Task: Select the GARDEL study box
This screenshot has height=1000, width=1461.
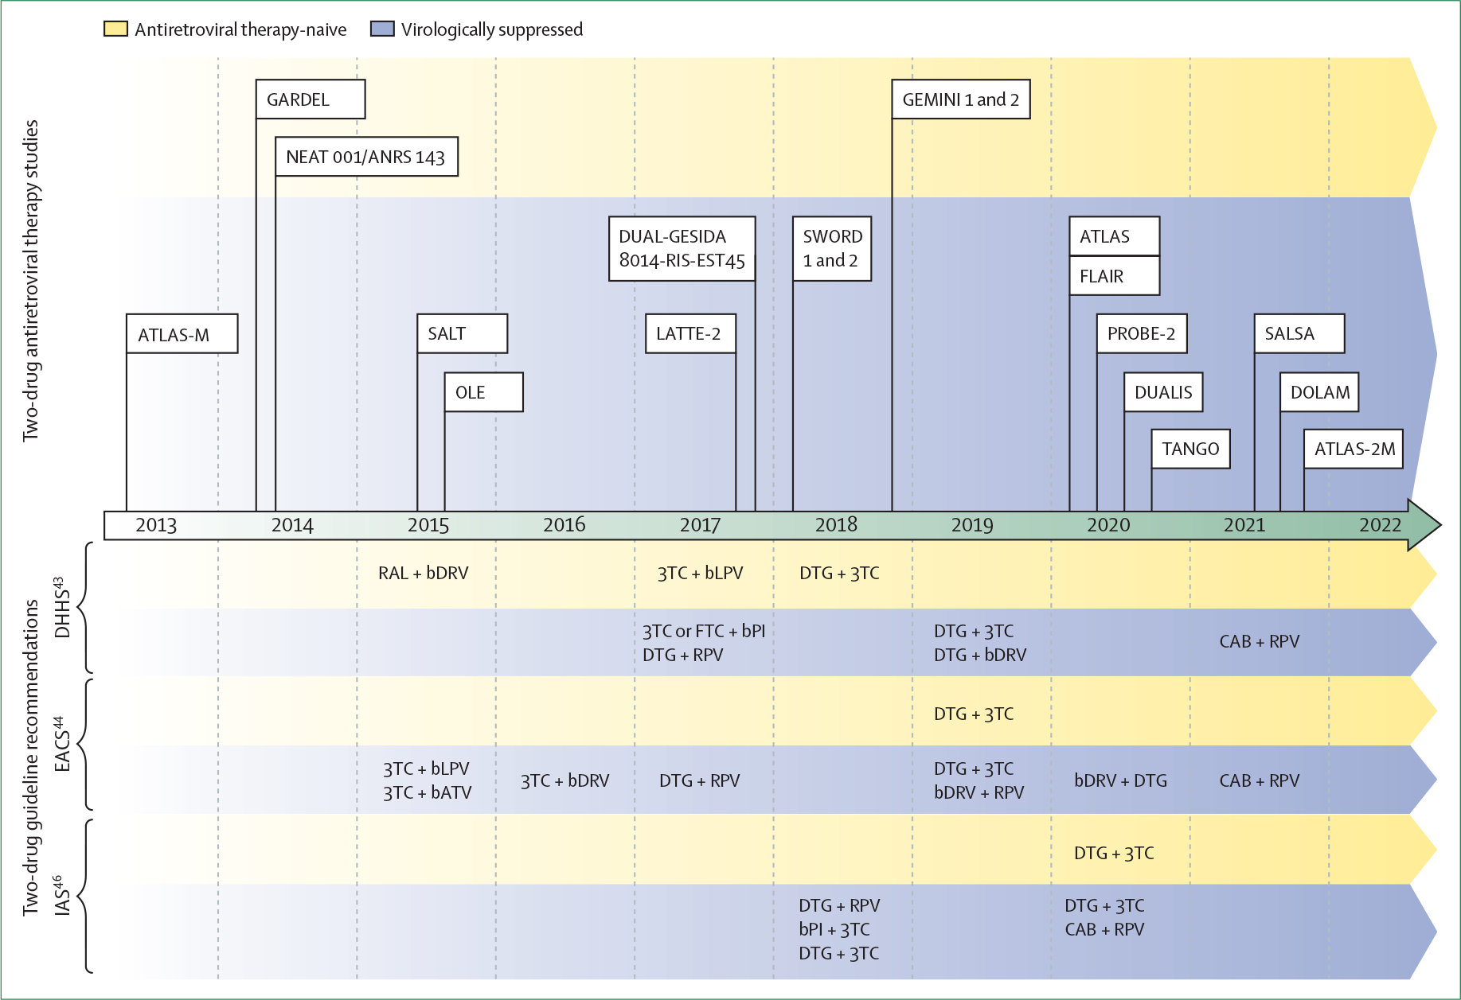Action: coord(311,99)
